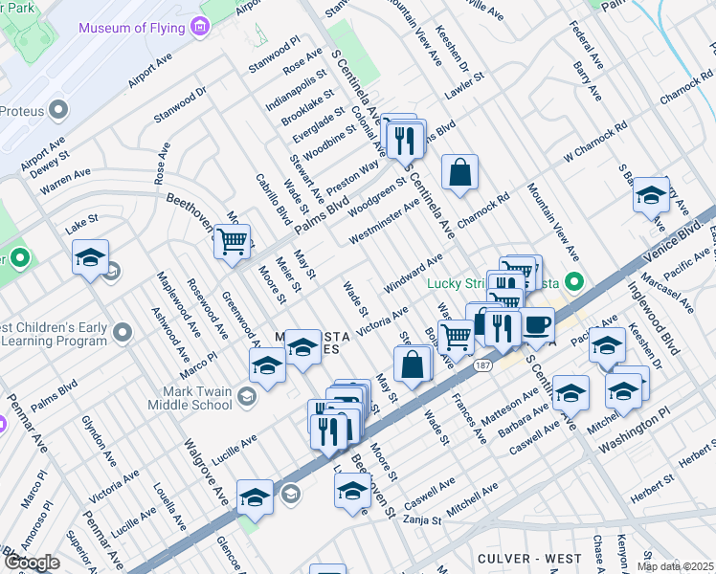Screen dimensions: 716x574
Task: Click the Lawler St street label
Action: click(x=464, y=86)
